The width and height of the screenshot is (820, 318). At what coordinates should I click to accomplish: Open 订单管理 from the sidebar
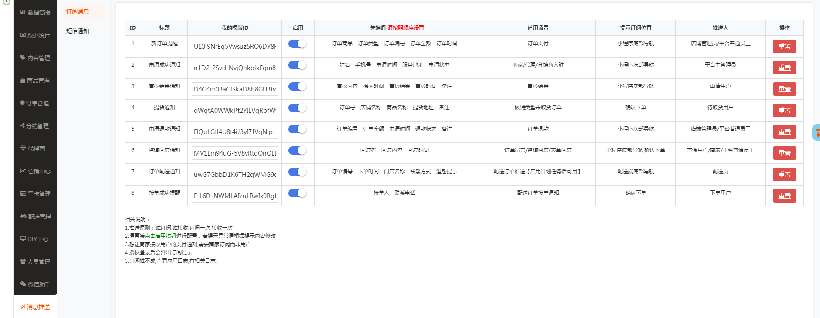click(35, 103)
